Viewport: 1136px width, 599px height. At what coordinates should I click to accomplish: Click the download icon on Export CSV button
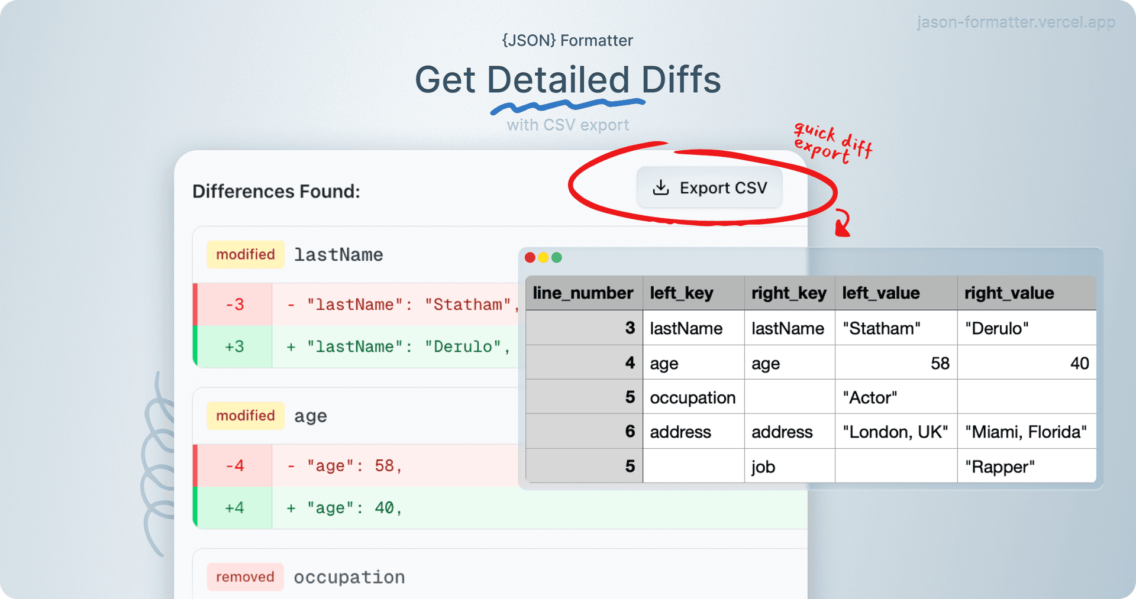(x=660, y=187)
